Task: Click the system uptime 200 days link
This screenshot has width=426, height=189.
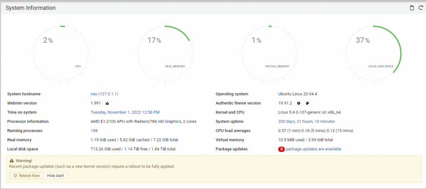Action: [306, 121]
